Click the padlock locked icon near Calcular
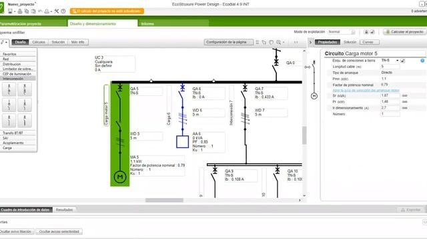Viewport: 427px width, 240px height. click(366, 32)
